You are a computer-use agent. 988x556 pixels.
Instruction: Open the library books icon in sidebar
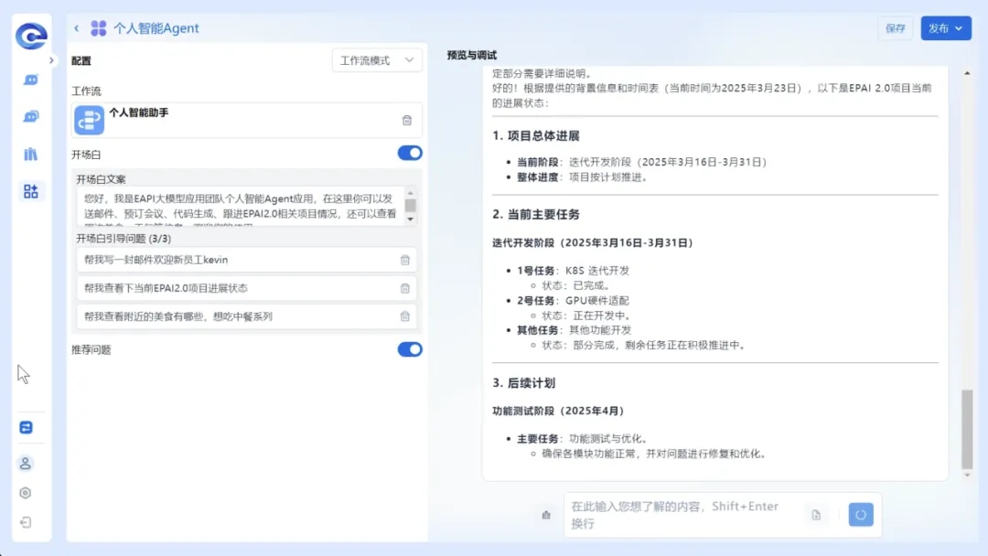point(31,154)
